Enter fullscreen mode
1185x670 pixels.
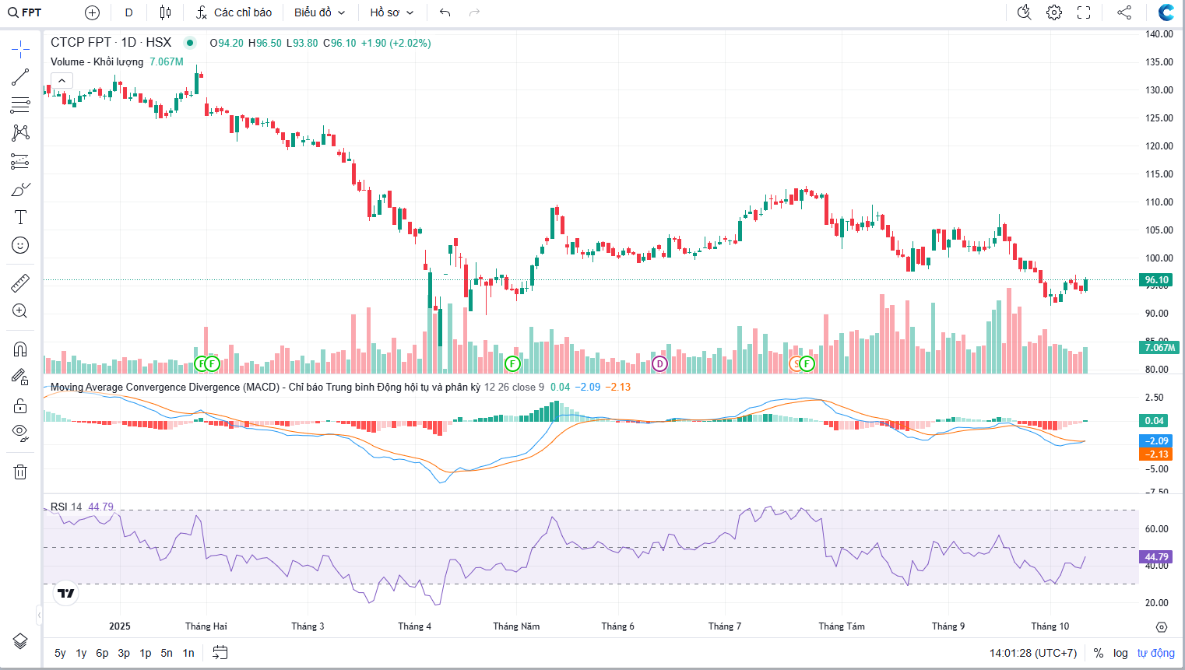(1084, 12)
